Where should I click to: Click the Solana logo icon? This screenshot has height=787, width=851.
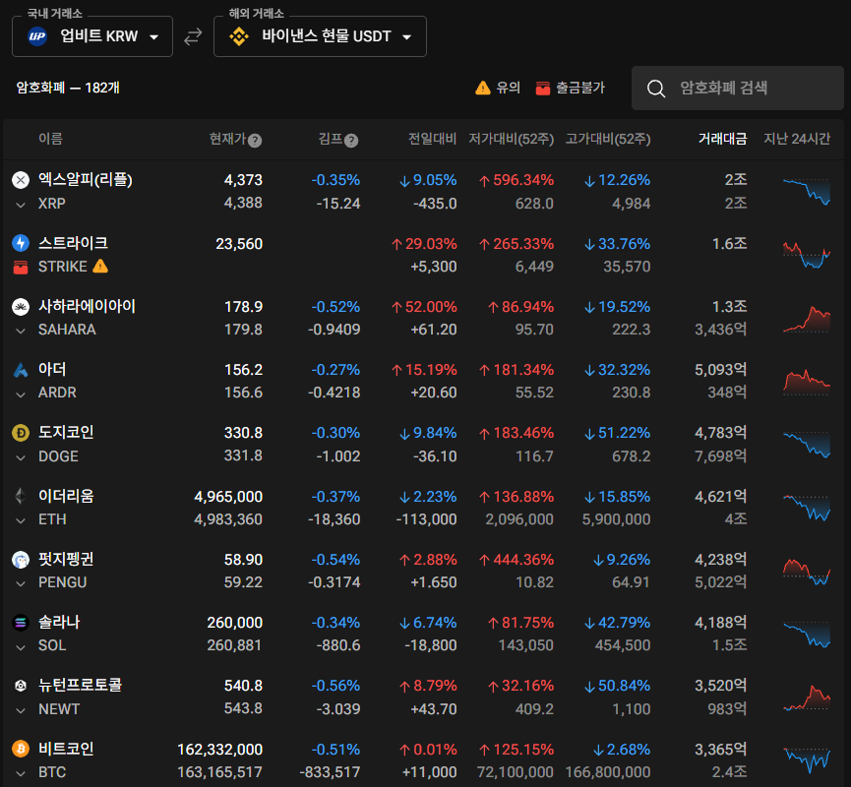point(21,623)
